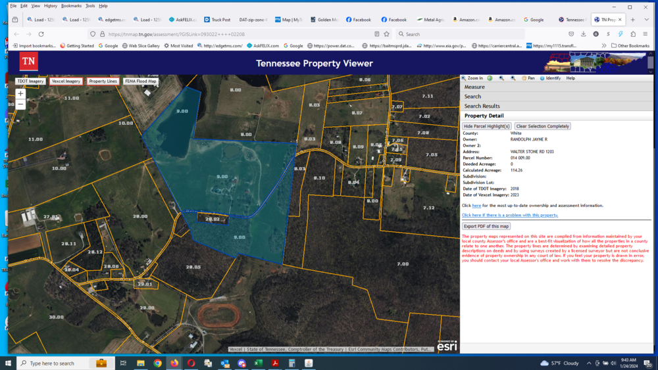The image size is (658, 370).
Task: Click Export PDF of this map
Action: click(486, 226)
